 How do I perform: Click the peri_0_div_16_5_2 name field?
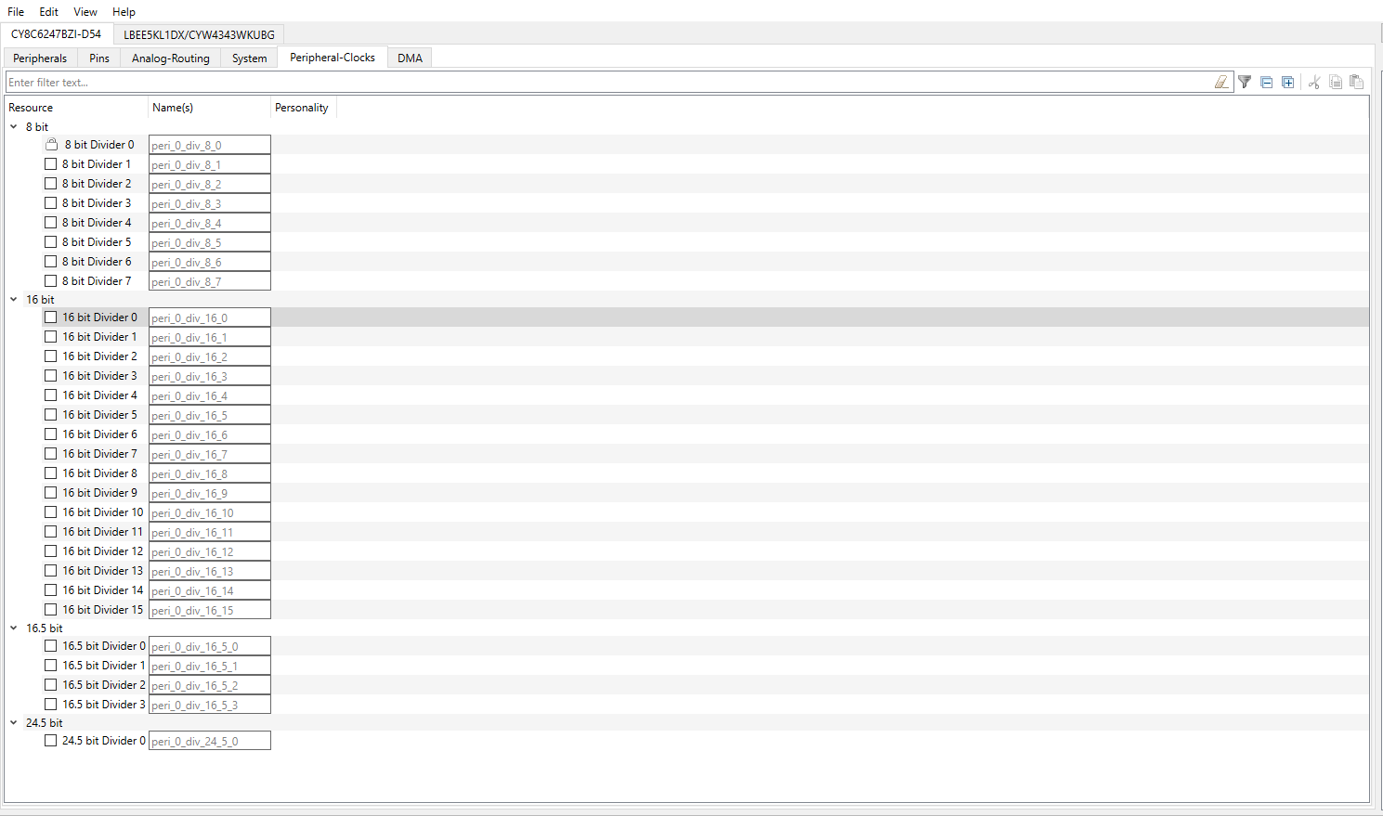click(210, 685)
